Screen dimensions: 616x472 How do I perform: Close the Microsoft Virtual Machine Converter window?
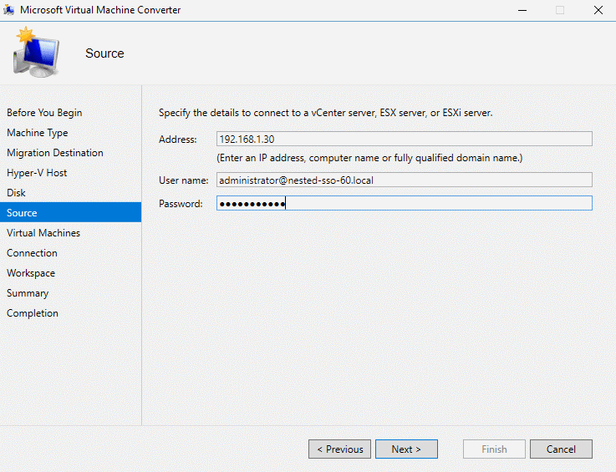(598, 10)
